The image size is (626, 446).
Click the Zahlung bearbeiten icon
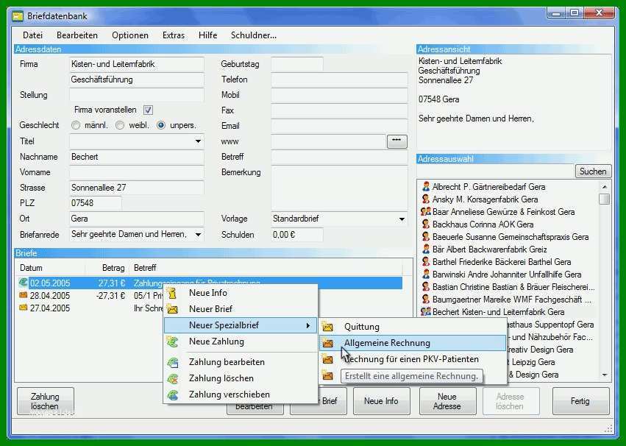pyautogui.click(x=172, y=362)
